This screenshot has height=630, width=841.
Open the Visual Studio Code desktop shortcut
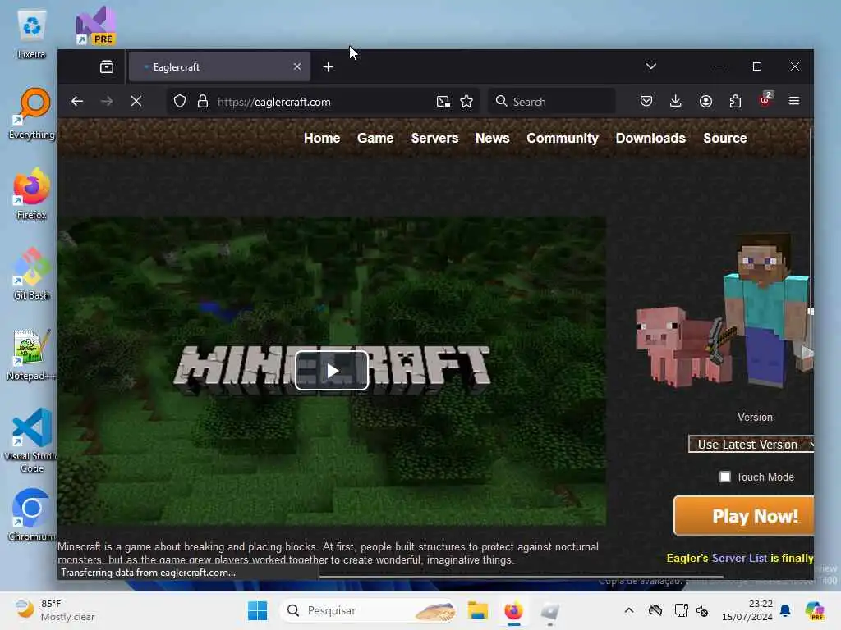coord(31,441)
